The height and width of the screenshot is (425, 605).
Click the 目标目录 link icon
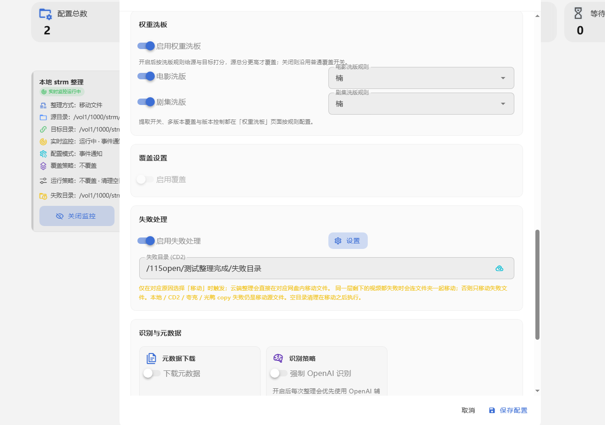coord(43,129)
